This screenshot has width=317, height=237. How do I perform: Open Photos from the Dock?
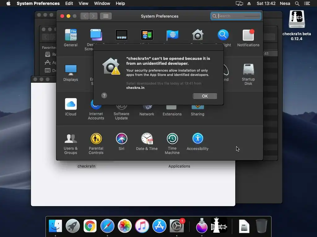pos(125,226)
